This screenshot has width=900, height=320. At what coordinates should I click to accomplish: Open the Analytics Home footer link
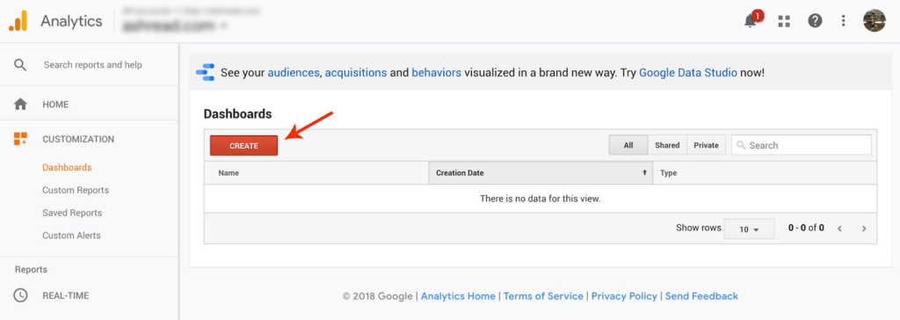[458, 296]
